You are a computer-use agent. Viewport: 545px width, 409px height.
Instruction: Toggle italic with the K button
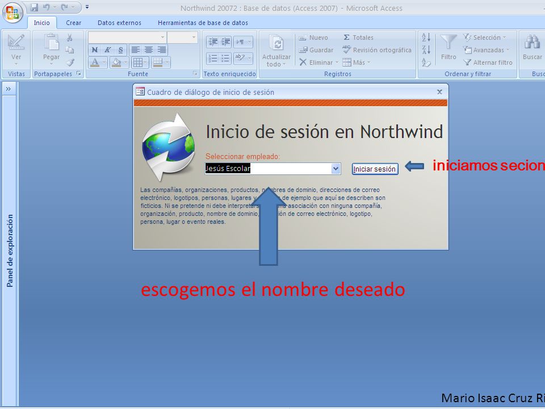pos(107,50)
